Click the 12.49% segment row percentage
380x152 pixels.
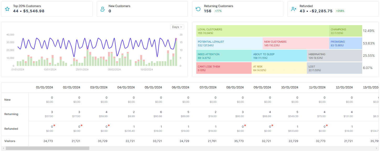(369, 31)
